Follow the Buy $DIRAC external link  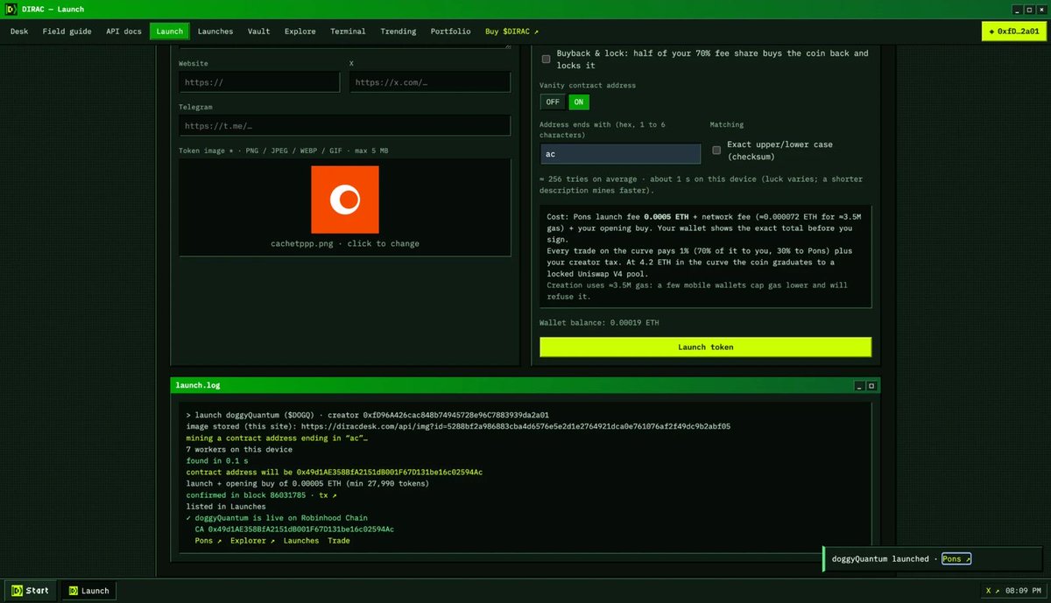pyautogui.click(x=512, y=32)
